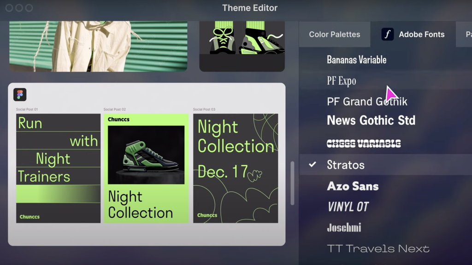Click the Figma logo icon on the card
The height and width of the screenshot is (265, 472).
pyautogui.click(x=20, y=95)
